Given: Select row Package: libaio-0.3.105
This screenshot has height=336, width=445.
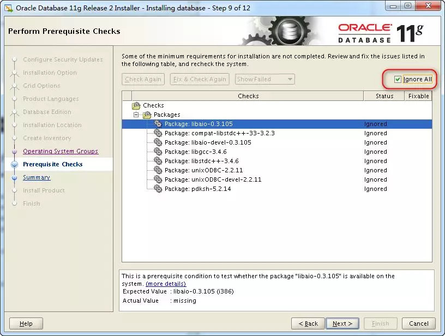Looking at the screenshot, I should pos(277,124).
